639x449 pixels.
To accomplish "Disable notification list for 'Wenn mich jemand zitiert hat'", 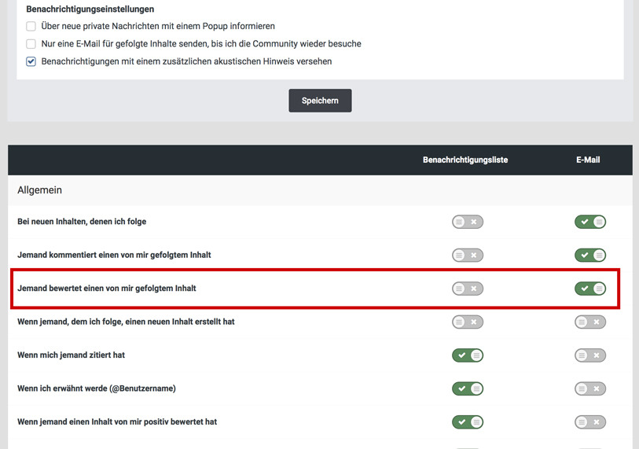I will coord(467,355).
